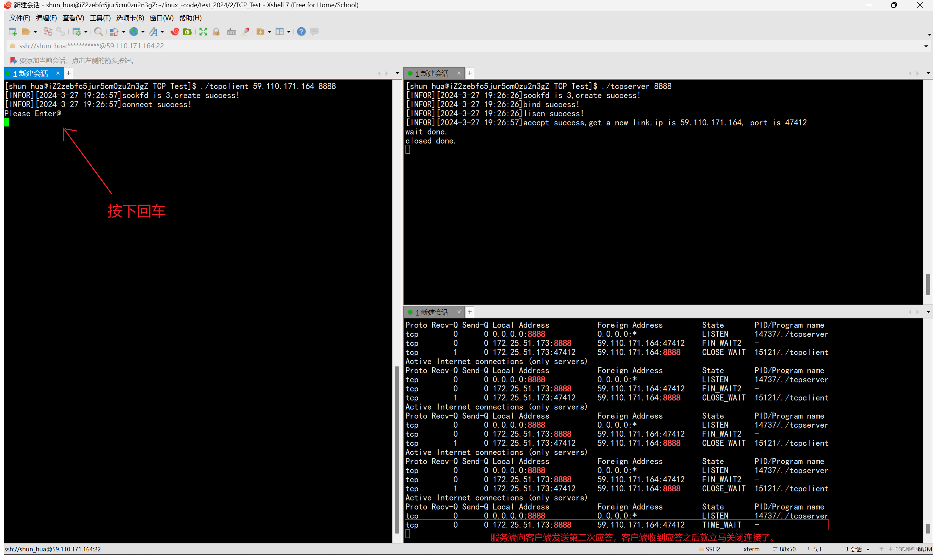
Task: Close the left pane 新建会话 tab
Action: point(58,73)
